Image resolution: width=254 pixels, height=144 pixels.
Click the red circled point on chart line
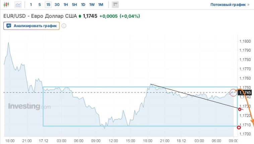tap(233, 92)
